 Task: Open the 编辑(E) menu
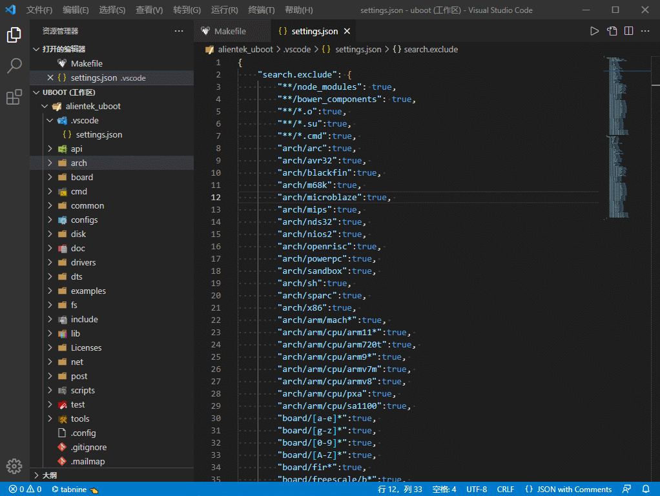[76, 10]
